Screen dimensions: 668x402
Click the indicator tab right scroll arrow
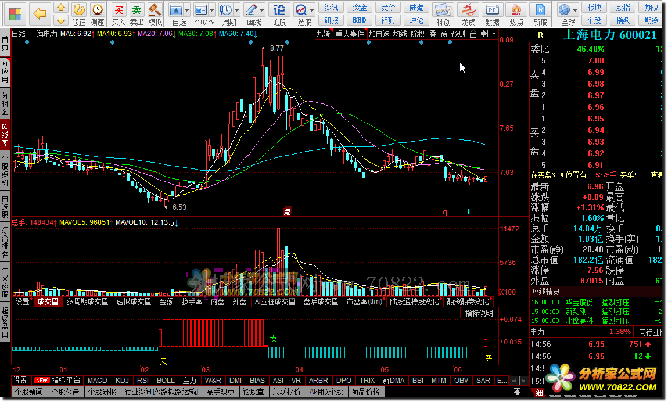click(524, 381)
